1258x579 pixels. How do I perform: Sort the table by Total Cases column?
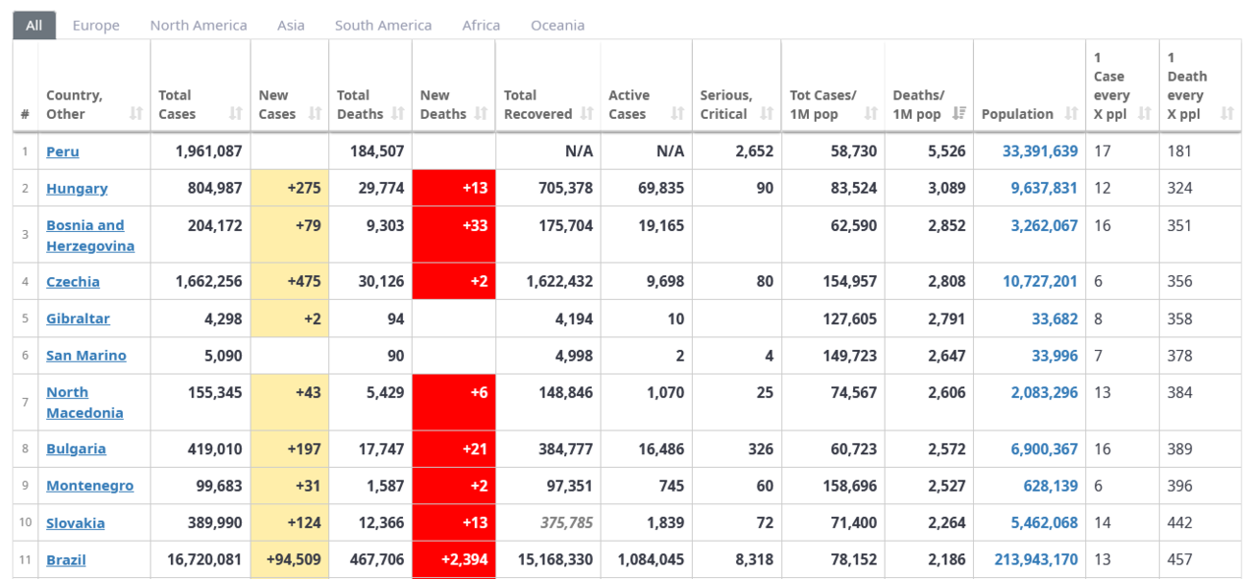click(x=235, y=113)
